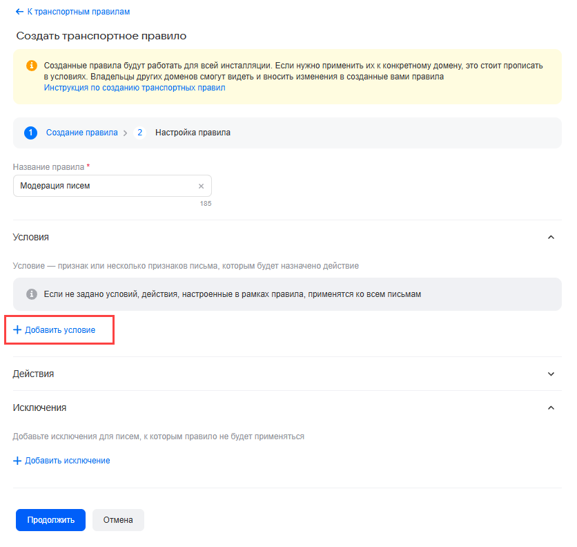Screen dimensions: 577x547
Task: Collapse the 'Исключения' section chevron
Action: 551,407
